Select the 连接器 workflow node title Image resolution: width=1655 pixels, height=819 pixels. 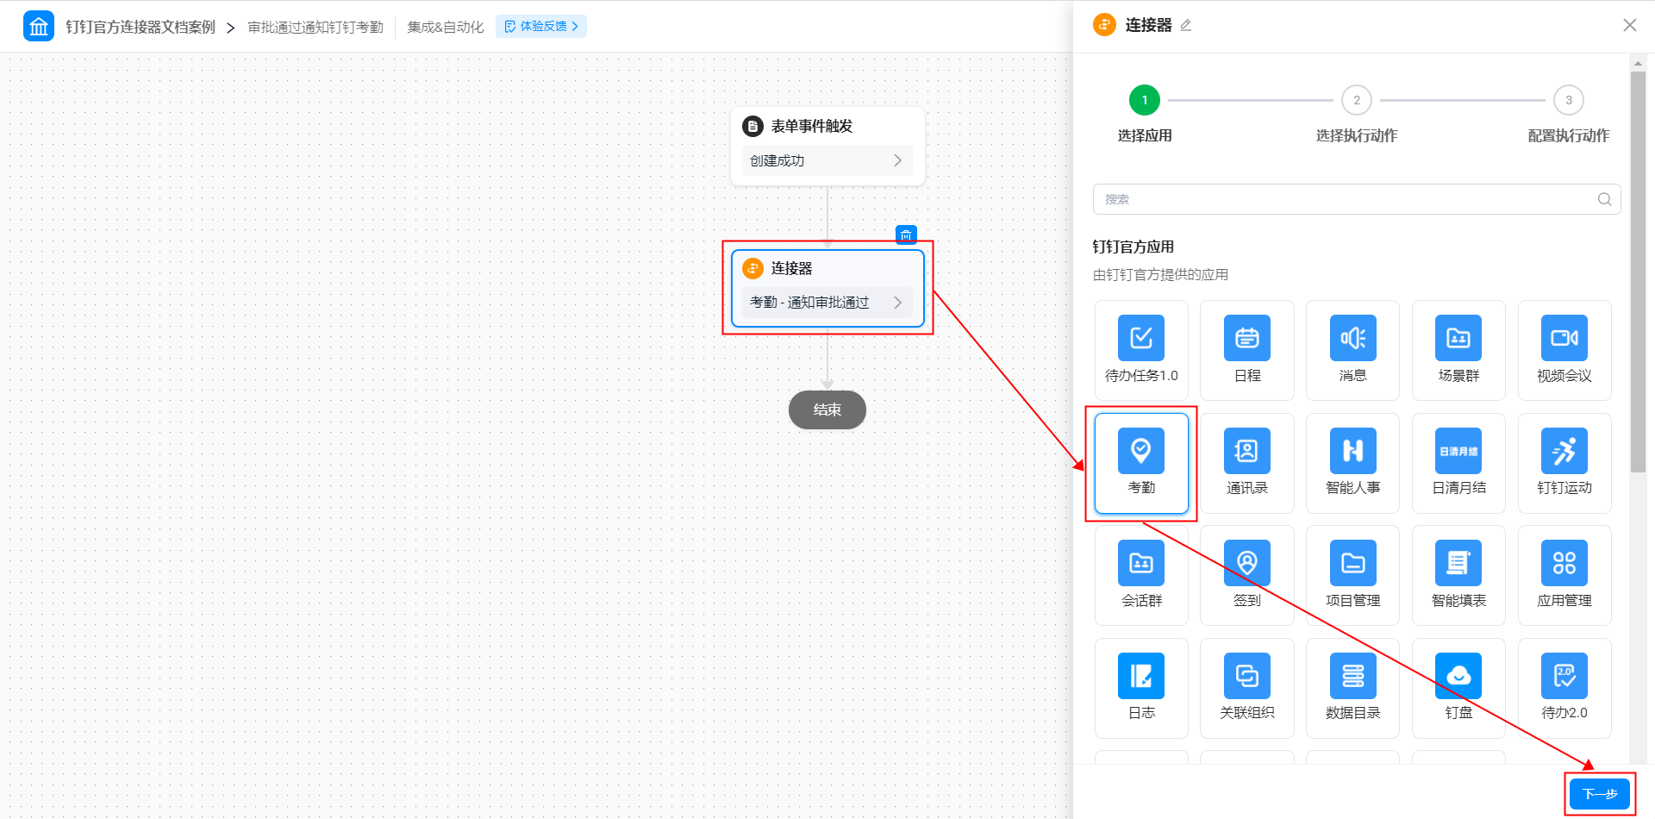tap(791, 268)
